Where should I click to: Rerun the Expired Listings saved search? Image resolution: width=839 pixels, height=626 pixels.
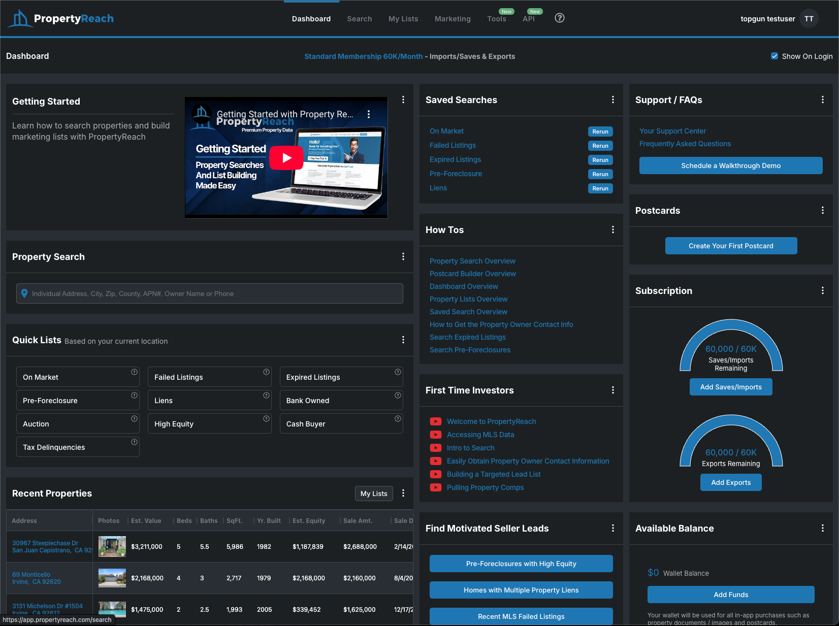[600, 160]
